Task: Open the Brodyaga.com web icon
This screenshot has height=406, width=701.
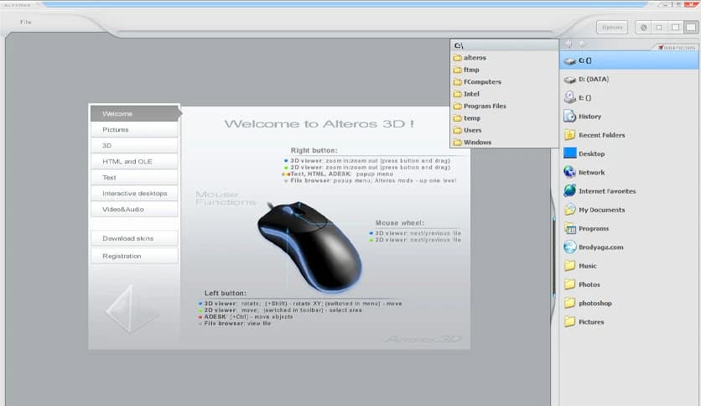Action: 569,247
